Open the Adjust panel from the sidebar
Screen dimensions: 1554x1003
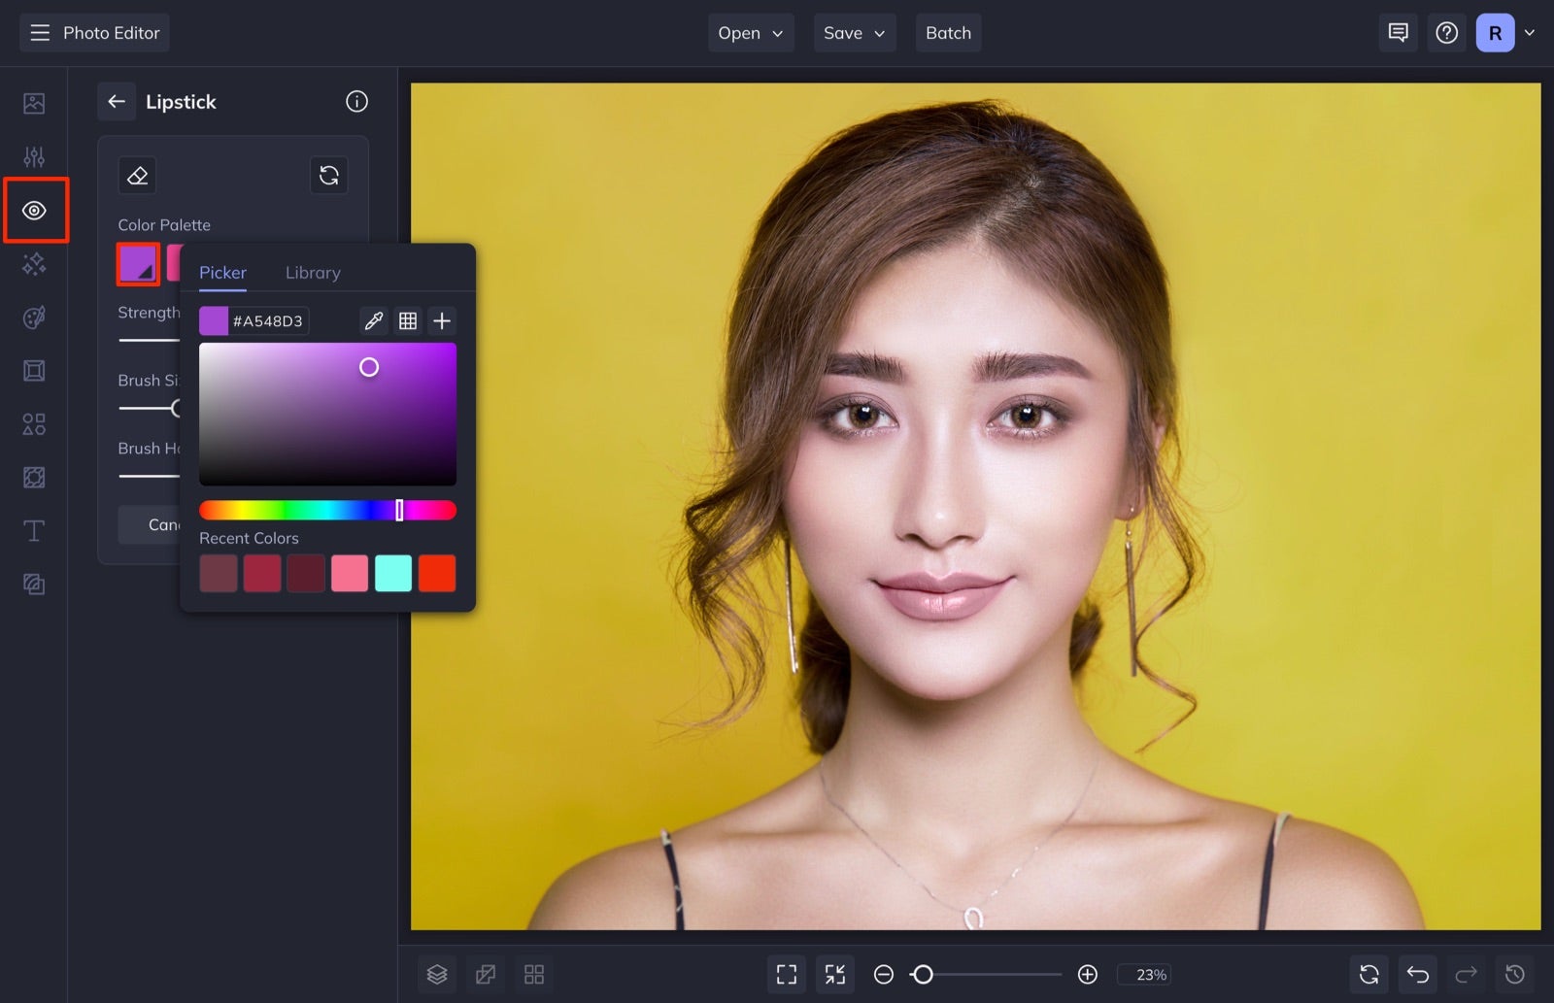[34, 155]
